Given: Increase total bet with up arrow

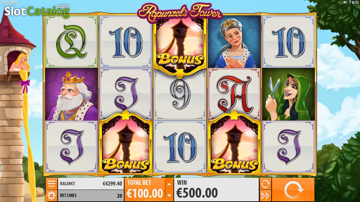Looking at the screenshot, I should pos(169,184).
